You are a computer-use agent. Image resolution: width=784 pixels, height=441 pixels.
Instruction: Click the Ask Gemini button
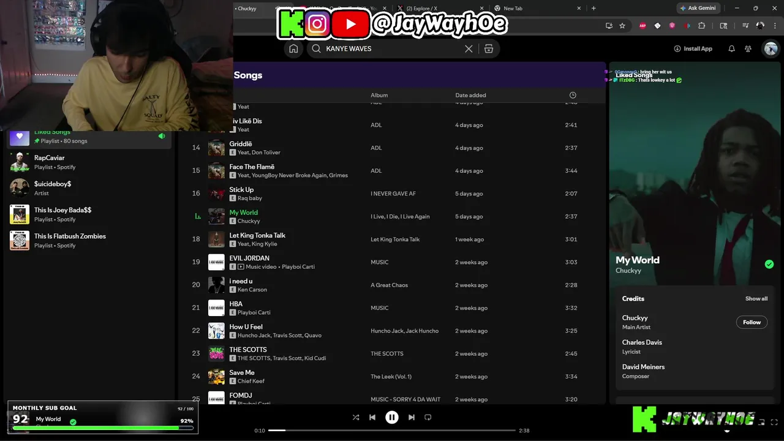(x=698, y=8)
